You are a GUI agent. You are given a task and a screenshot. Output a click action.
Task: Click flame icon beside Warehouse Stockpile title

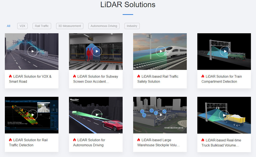tap(138, 140)
